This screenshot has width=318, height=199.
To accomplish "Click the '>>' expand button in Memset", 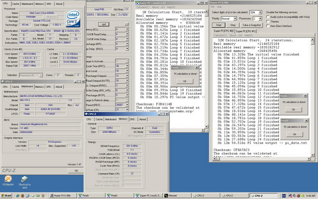I will pos(127,24).
